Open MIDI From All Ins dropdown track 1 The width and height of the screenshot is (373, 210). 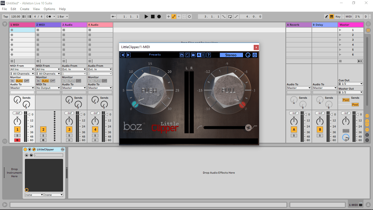click(x=22, y=69)
